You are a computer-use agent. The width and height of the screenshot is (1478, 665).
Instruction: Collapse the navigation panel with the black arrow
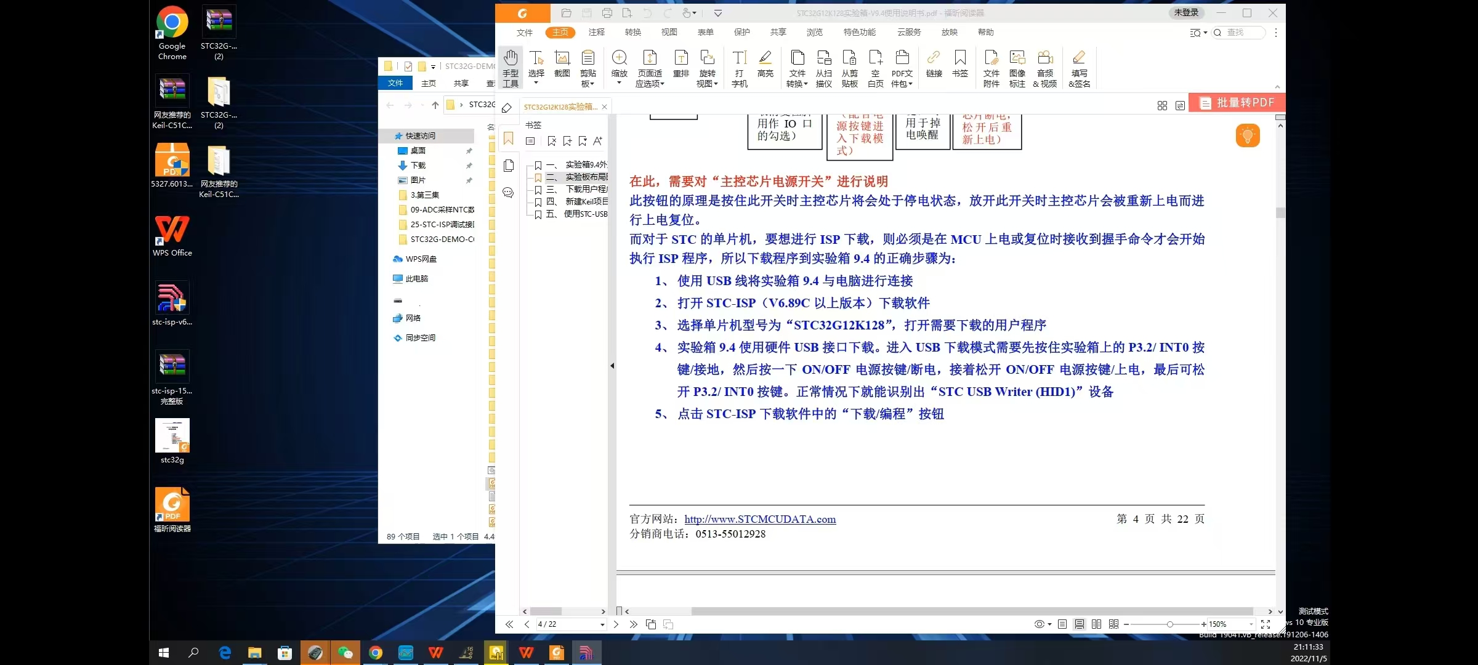[612, 366]
